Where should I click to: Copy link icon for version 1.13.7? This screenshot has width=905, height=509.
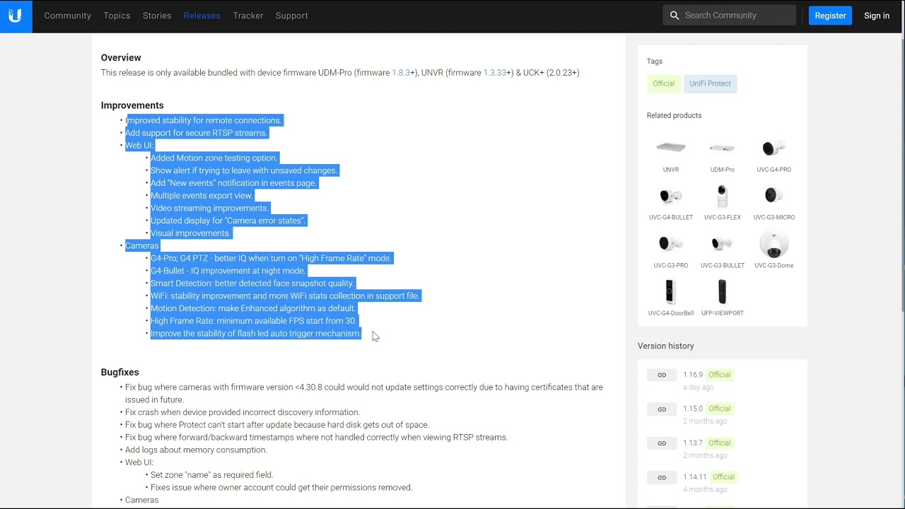click(662, 443)
